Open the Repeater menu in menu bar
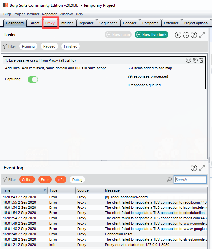 (x=49, y=14)
